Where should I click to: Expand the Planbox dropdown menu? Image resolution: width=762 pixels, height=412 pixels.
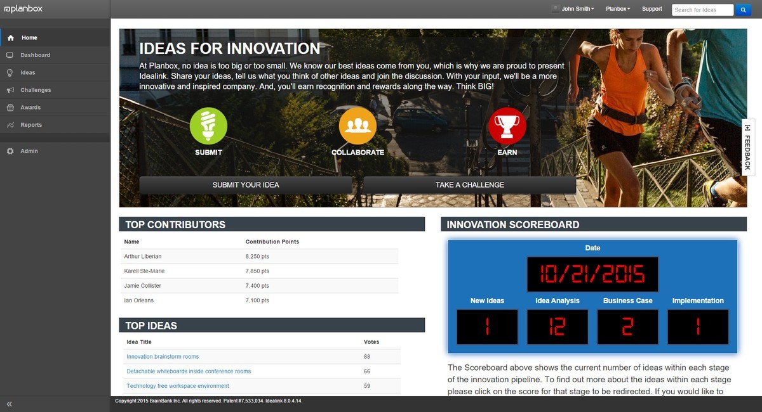tap(618, 9)
